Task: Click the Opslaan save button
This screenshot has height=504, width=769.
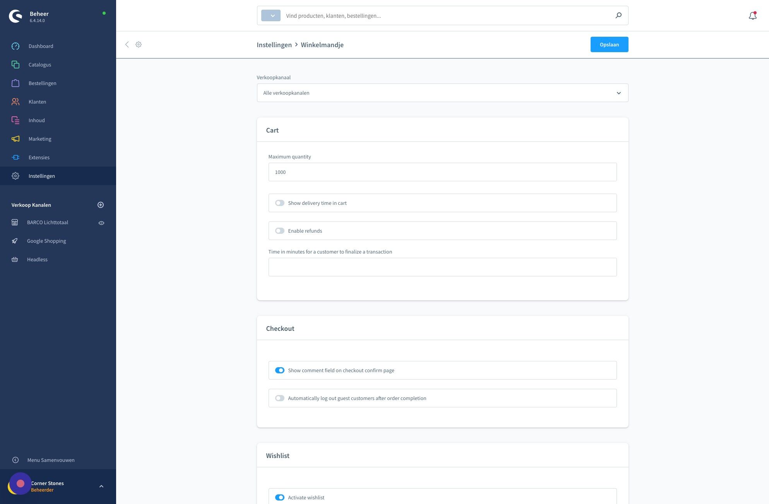Action: (x=609, y=44)
